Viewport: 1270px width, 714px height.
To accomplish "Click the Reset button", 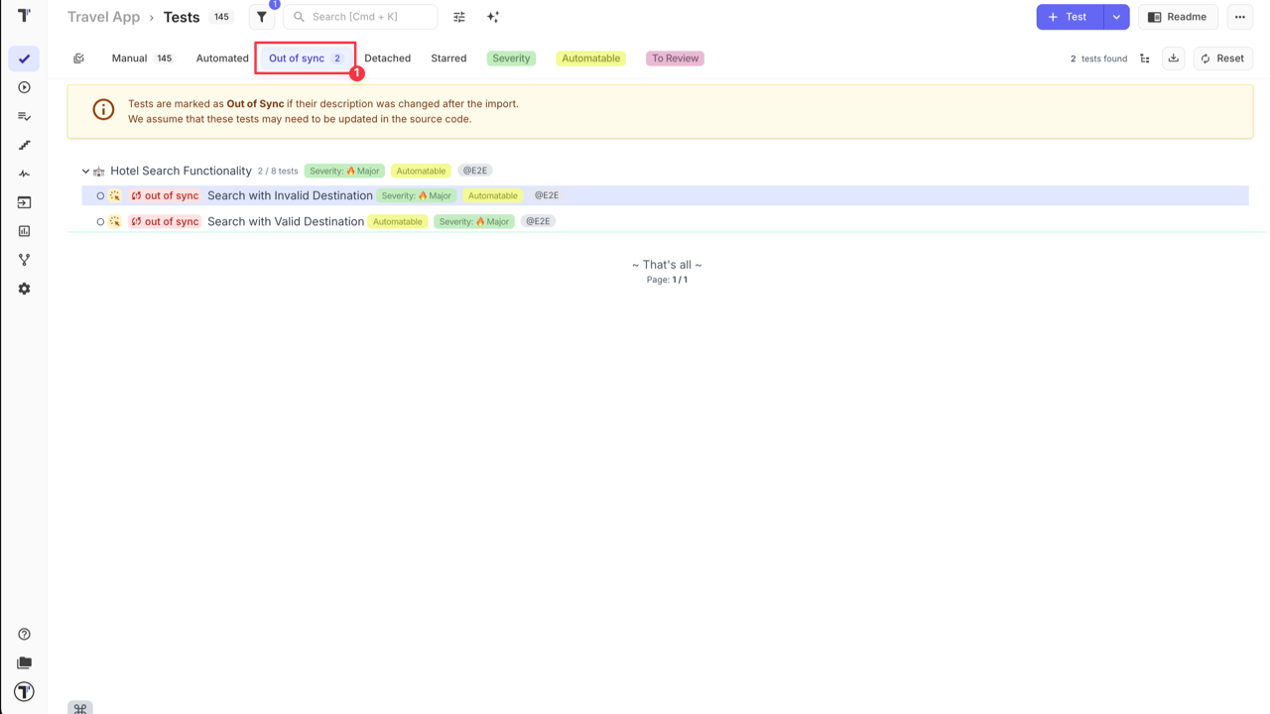I will pos(1222,58).
